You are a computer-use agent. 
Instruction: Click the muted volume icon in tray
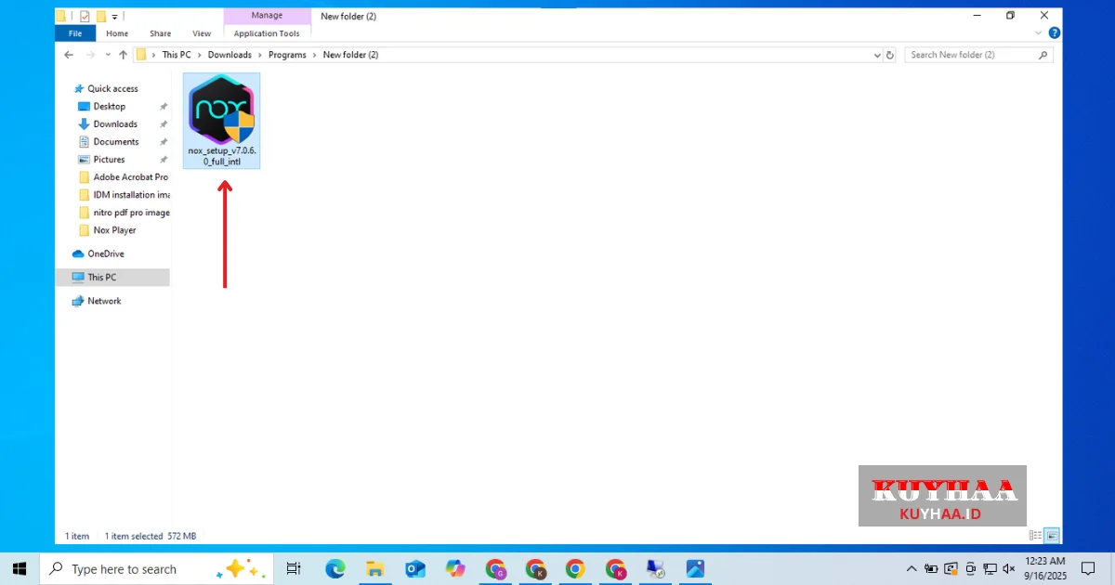[x=1010, y=568]
